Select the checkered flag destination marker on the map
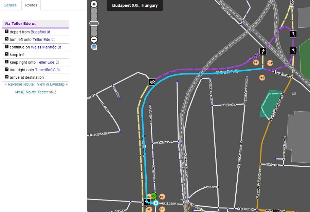Viewport: 310px width, 212px height. 152,82
